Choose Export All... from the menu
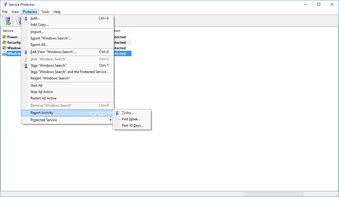Image resolution: width=339 pixels, height=197 pixels. pyautogui.click(x=68, y=45)
